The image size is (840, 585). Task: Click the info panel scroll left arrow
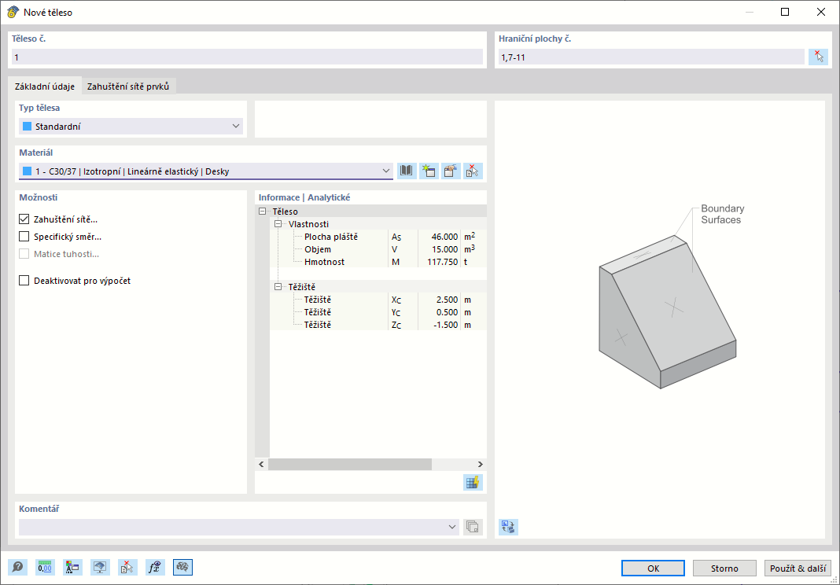coord(261,465)
